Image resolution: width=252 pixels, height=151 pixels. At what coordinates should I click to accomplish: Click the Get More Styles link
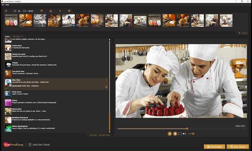point(104,135)
